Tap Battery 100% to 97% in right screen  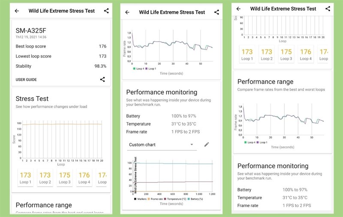click(x=272, y=190)
